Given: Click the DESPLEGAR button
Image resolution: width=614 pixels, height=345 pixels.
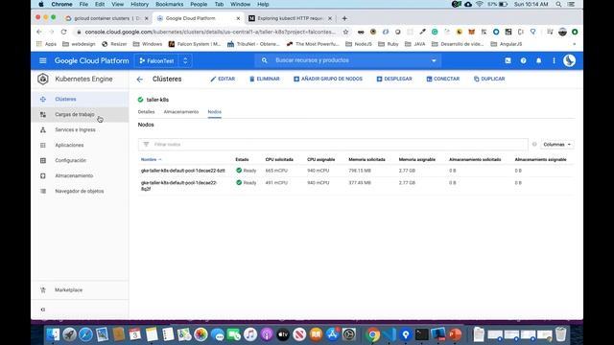Looking at the screenshot, I should click(394, 79).
